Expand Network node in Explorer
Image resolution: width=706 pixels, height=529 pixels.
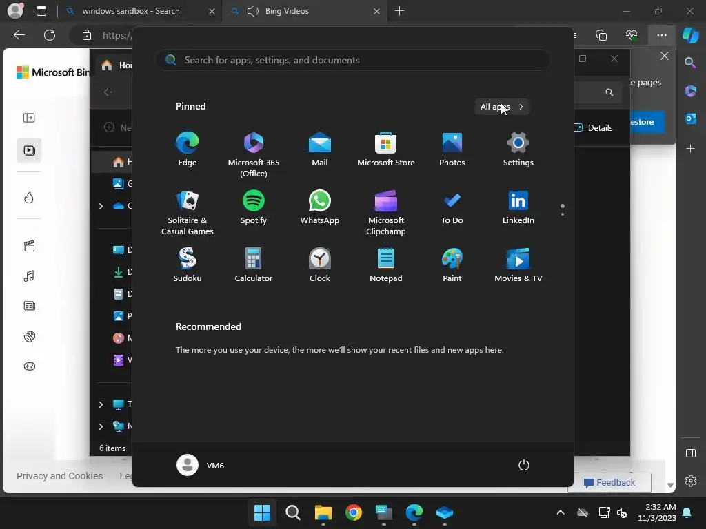point(101,426)
